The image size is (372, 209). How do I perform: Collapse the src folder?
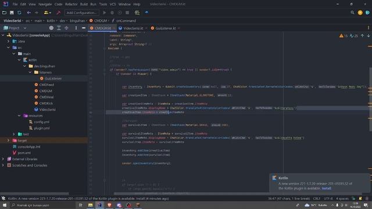coord(8,48)
